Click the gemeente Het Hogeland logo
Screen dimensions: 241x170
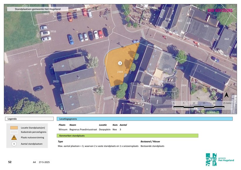pos(220,159)
